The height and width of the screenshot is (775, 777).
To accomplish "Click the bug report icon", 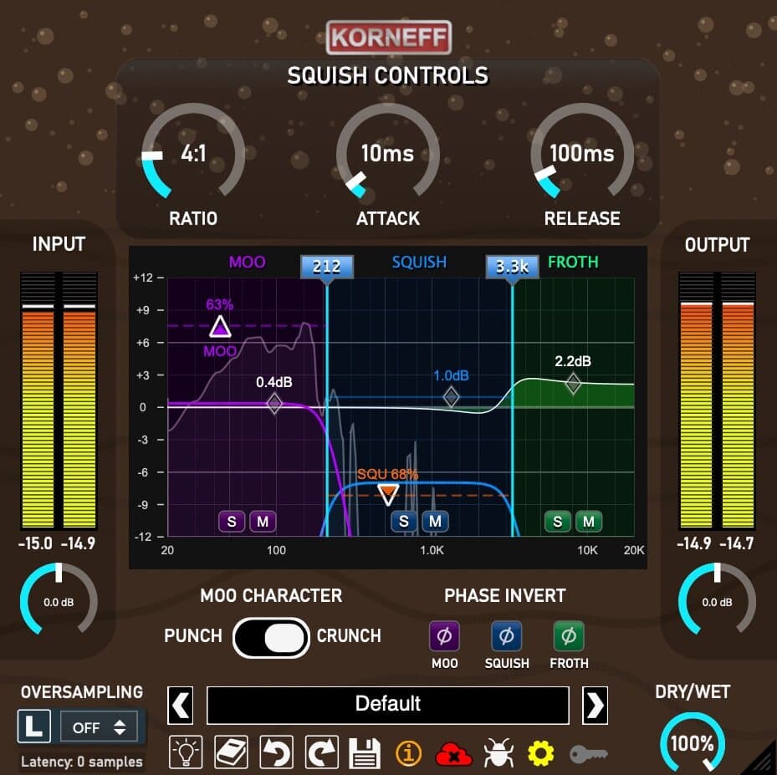I will pos(498,753).
